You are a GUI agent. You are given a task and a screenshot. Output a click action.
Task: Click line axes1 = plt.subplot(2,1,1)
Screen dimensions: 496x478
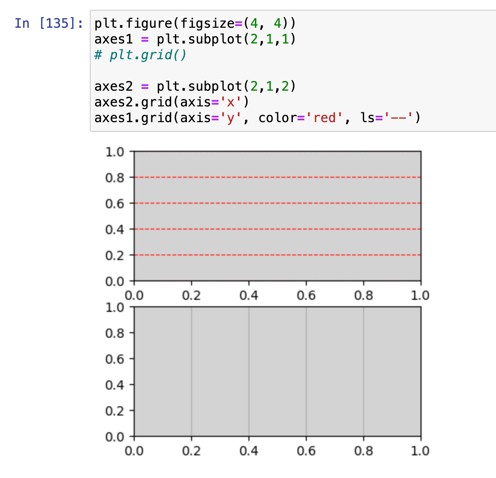pyautogui.click(x=195, y=39)
